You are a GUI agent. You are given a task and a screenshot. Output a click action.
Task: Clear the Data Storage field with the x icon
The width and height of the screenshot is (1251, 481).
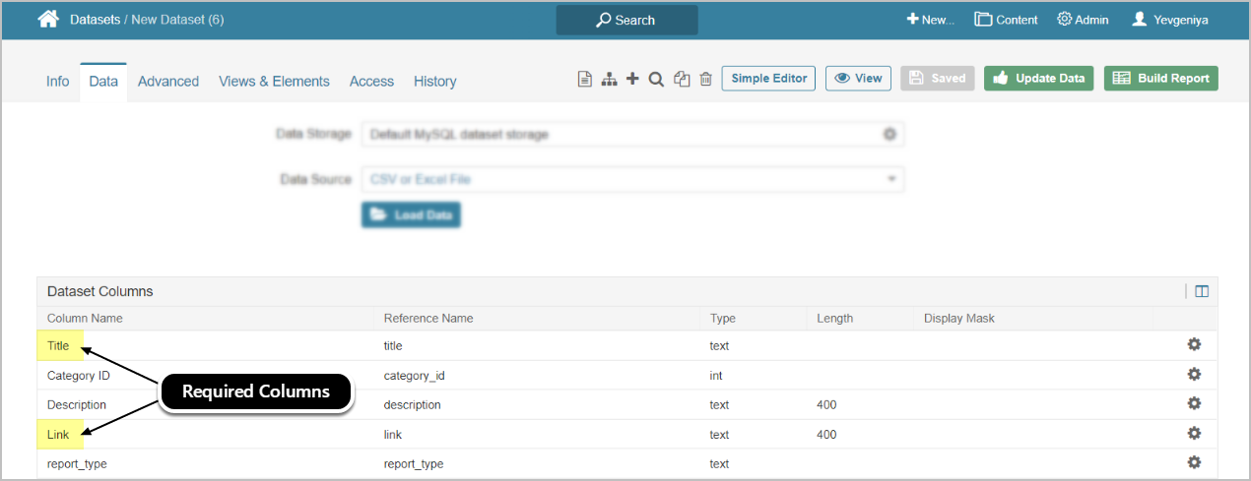pyautogui.click(x=889, y=134)
